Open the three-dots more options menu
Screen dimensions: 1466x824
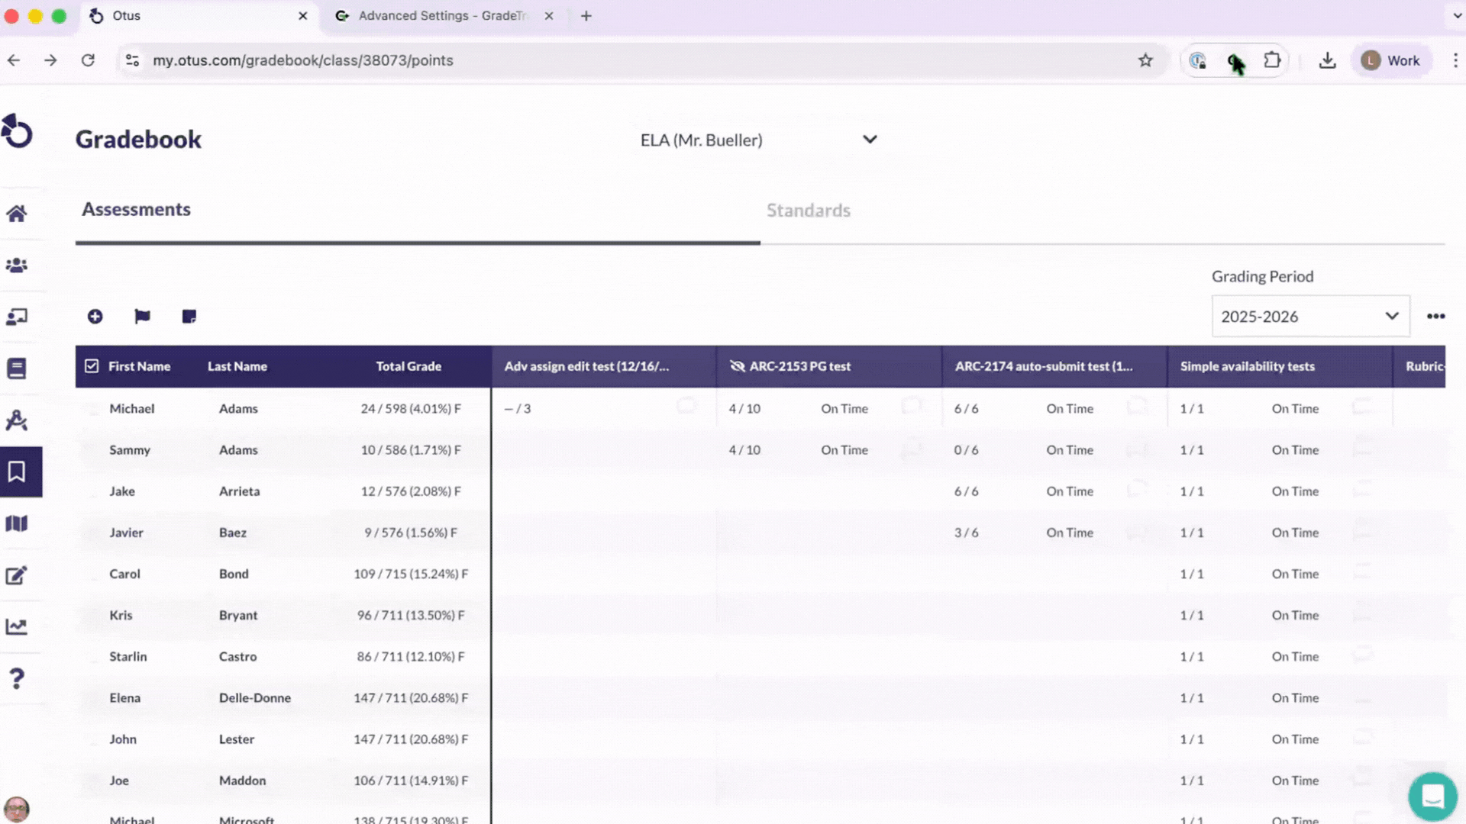[x=1435, y=317]
